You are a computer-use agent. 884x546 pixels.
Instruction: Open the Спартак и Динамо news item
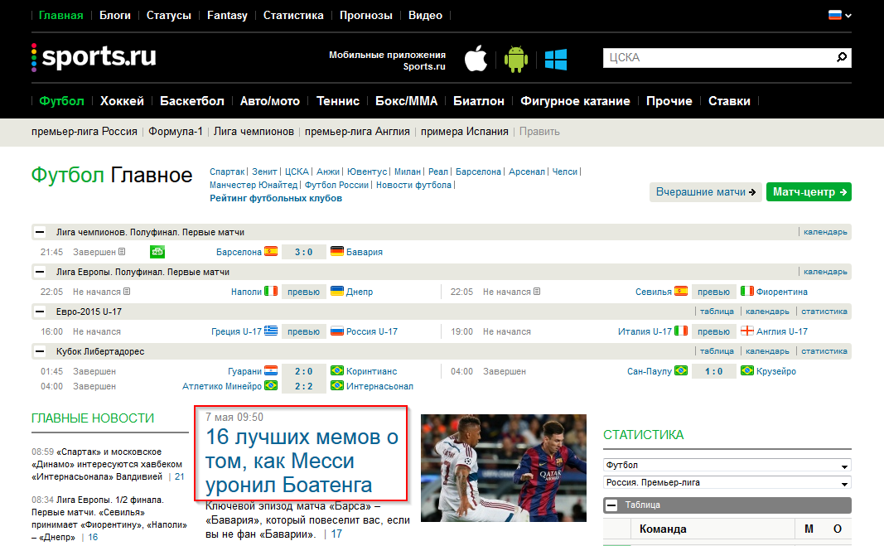[107, 464]
